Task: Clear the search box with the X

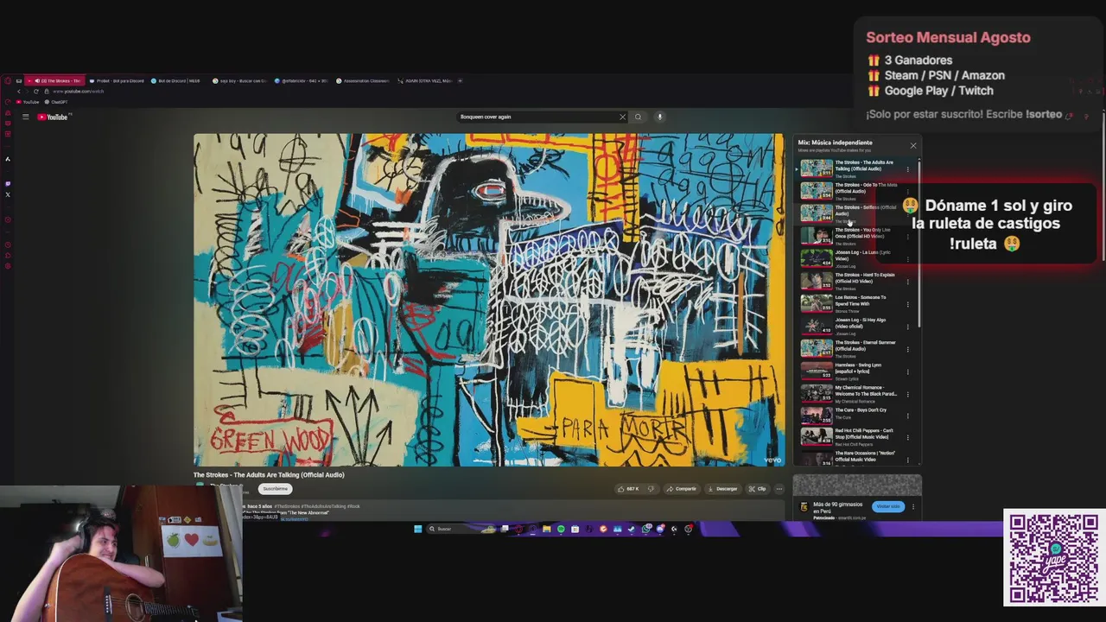Action: [x=622, y=117]
